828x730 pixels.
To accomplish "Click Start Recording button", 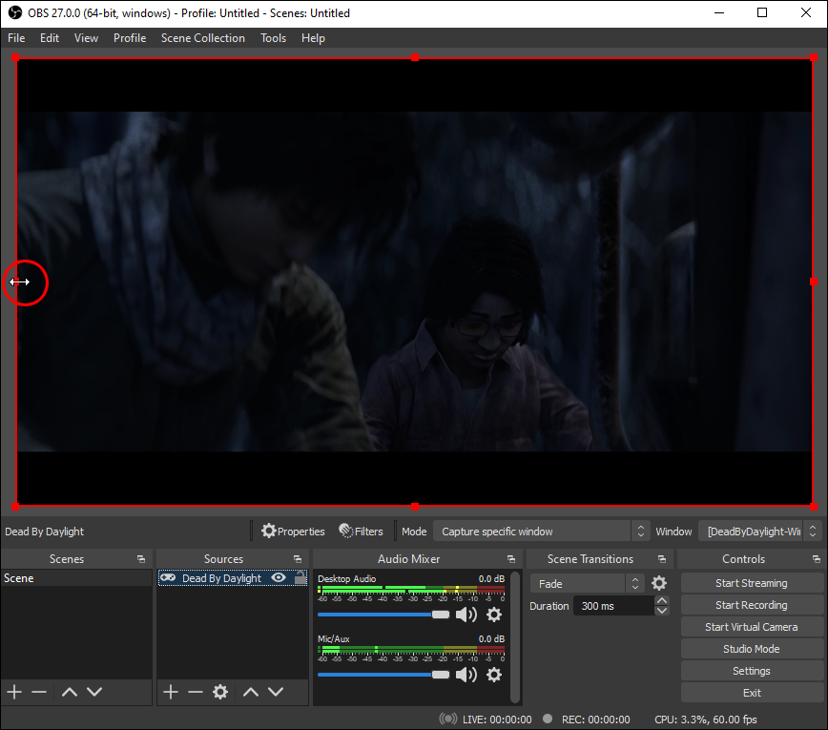I will click(x=751, y=605).
